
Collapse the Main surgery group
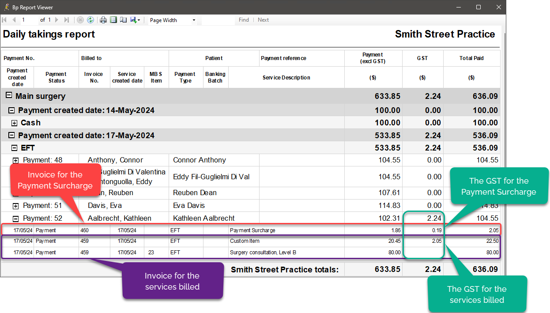tap(9, 96)
